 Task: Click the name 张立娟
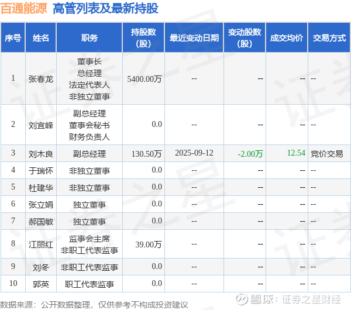[x=41, y=205]
